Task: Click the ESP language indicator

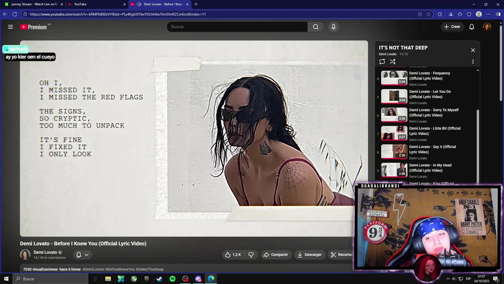Action: click(468, 279)
